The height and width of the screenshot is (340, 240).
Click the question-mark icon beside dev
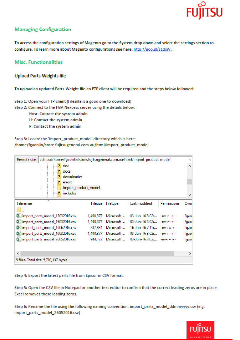point(59,166)
